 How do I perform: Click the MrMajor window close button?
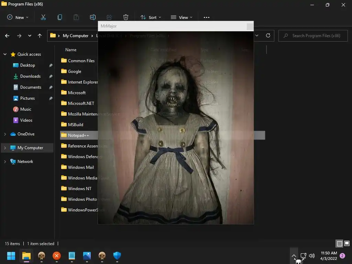(x=250, y=26)
